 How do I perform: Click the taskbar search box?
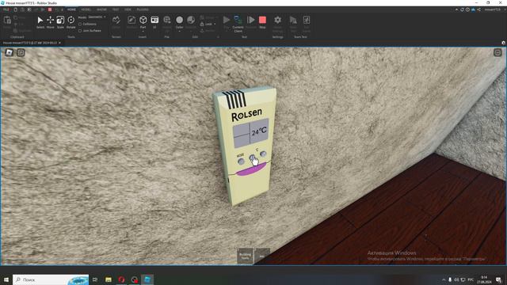coord(51,279)
